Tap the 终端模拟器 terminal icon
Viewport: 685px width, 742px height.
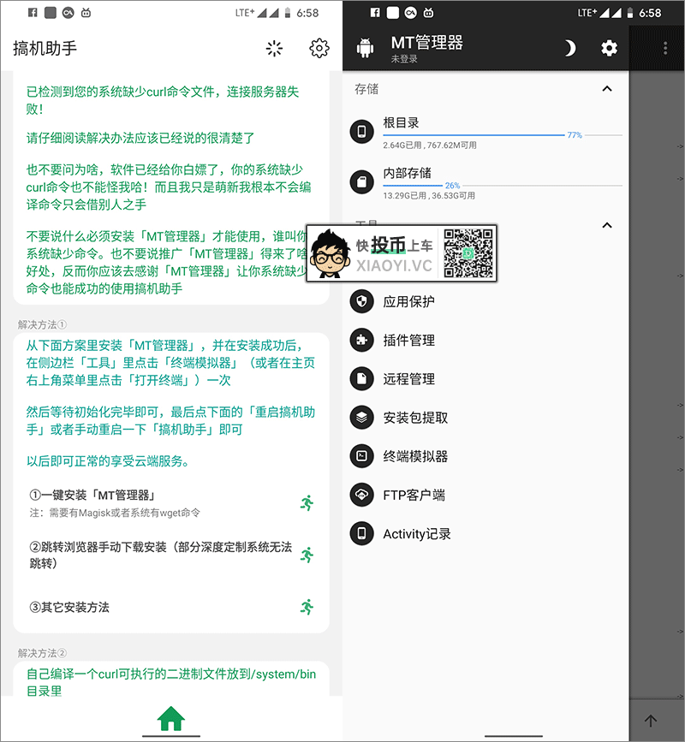(x=361, y=457)
